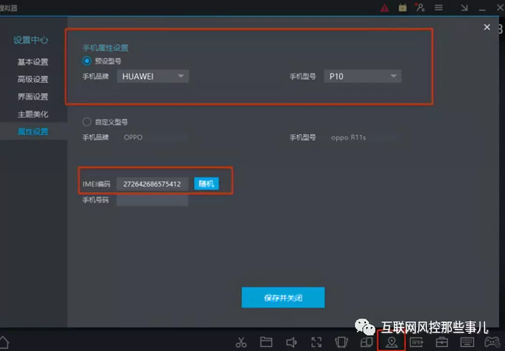This screenshot has width=505, height=351.
Task: Open 基本设置 in the settings sidebar
Action: pyautogui.click(x=33, y=62)
